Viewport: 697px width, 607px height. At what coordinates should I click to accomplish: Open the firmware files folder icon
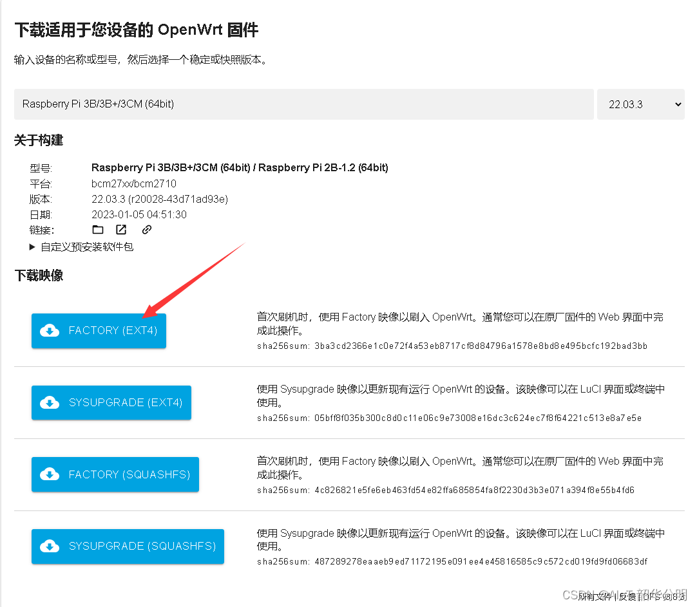pos(98,229)
